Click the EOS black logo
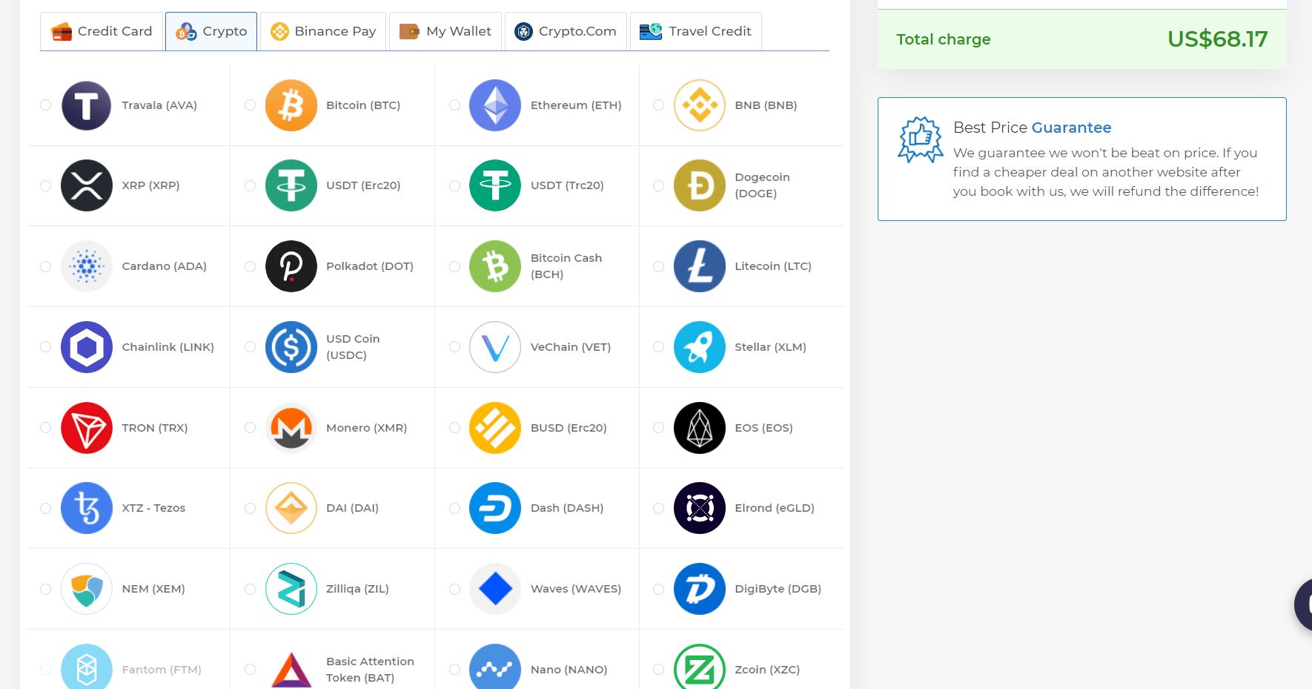This screenshot has height=689, width=1312. pyautogui.click(x=700, y=428)
